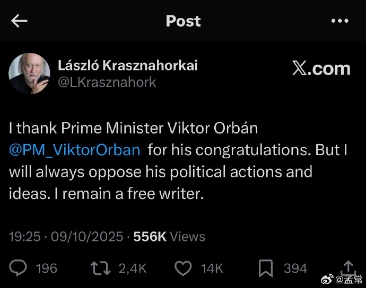Click the 19:25 post timestamp
366x288 pixels.
(x=24, y=236)
